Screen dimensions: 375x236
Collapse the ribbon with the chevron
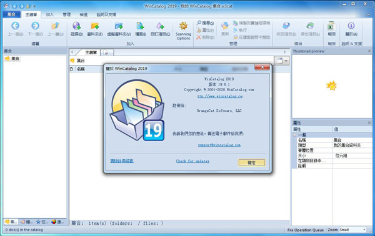(368, 14)
